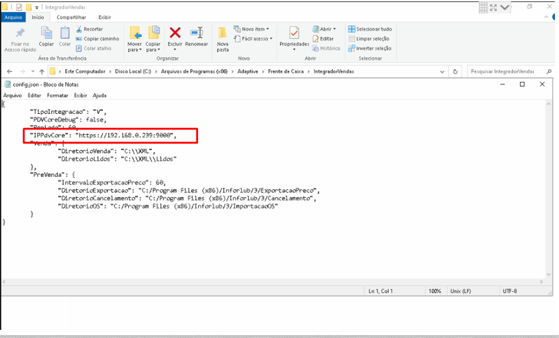Switch to the Início tab

[x=38, y=17]
